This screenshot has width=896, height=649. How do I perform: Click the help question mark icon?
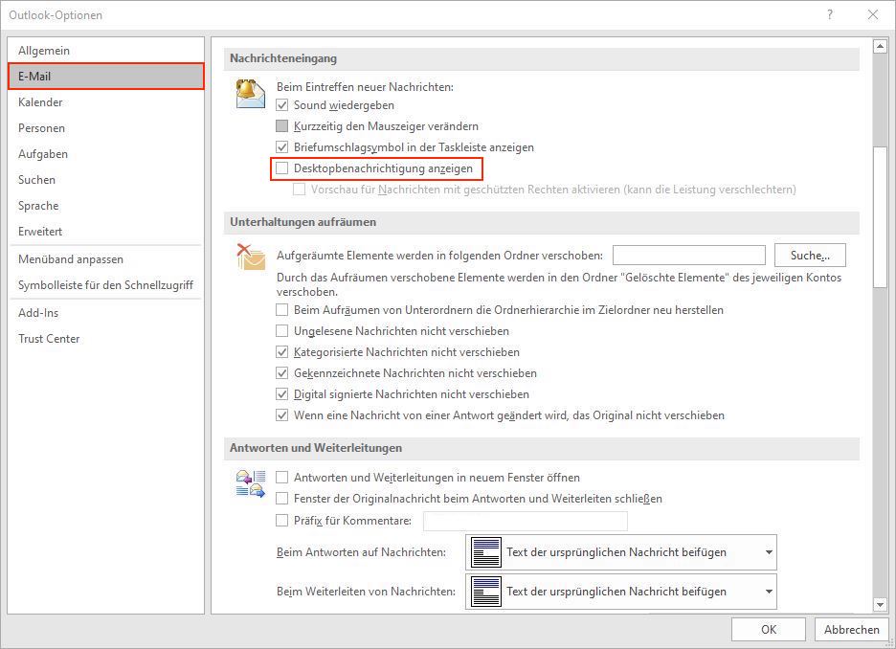coord(830,15)
